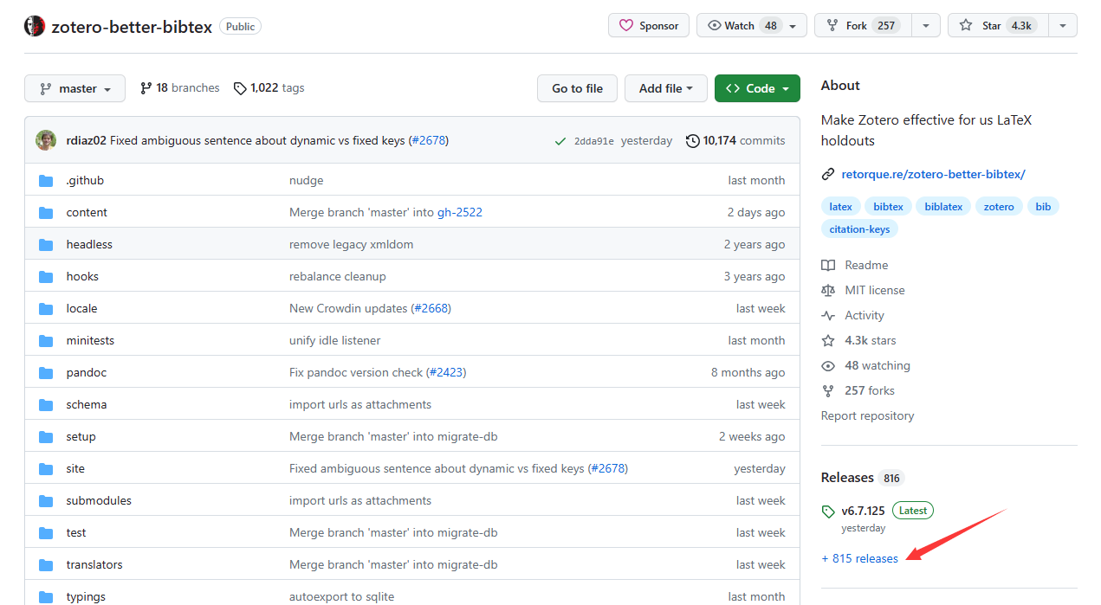Click the star icon on Star button
This screenshot has height=605, width=1101.
966,26
